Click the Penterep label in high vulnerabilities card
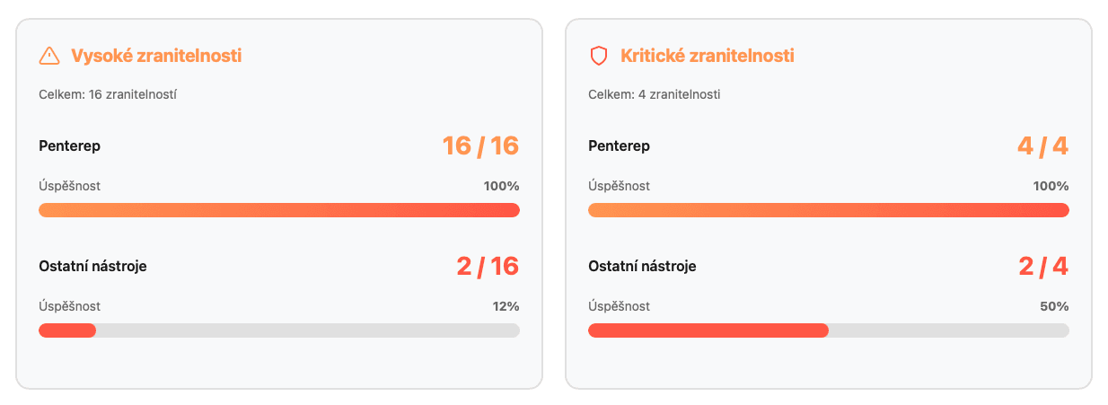1108x405 pixels. [68, 145]
